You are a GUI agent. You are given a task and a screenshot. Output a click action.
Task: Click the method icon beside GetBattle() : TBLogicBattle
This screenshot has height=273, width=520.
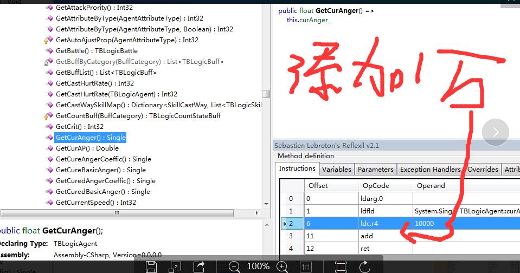50,51
